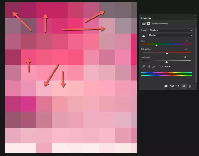Choose the add-to-sample eyedropper

pos(149,67)
